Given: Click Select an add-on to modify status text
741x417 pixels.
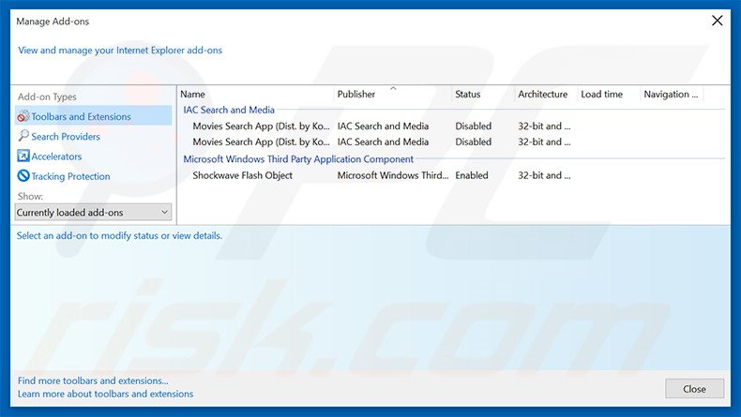Looking at the screenshot, I should [119, 235].
